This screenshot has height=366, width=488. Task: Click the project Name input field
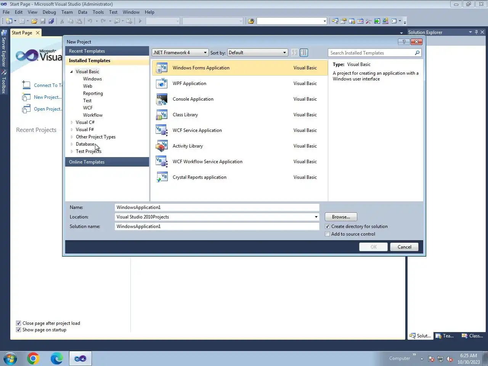[217, 207]
